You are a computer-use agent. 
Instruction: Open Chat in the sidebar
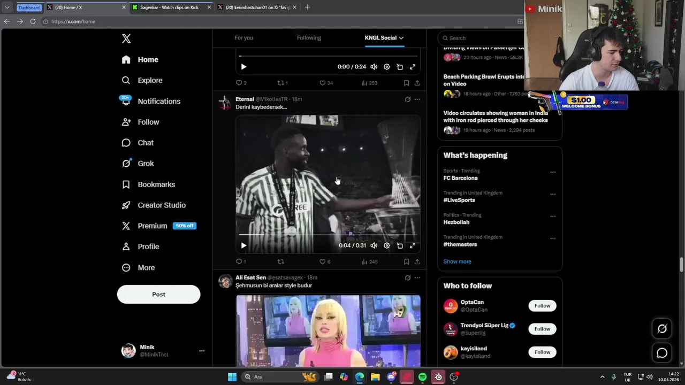138,143
